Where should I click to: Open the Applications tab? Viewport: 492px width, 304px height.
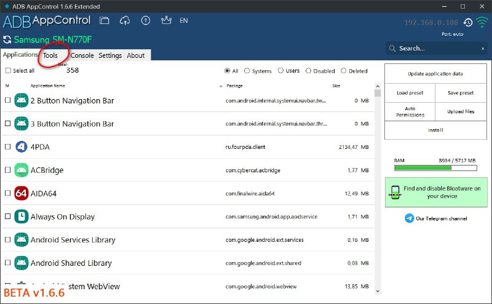(20, 55)
